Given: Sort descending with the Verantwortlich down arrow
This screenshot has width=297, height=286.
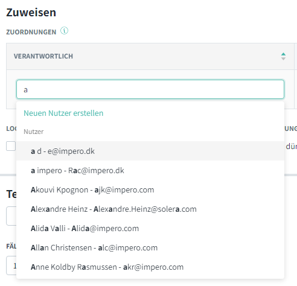Looking at the screenshot, I should [x=283, y=59].
